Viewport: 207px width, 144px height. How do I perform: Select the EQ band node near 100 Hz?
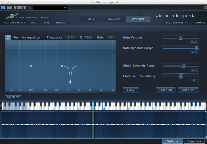31,66
